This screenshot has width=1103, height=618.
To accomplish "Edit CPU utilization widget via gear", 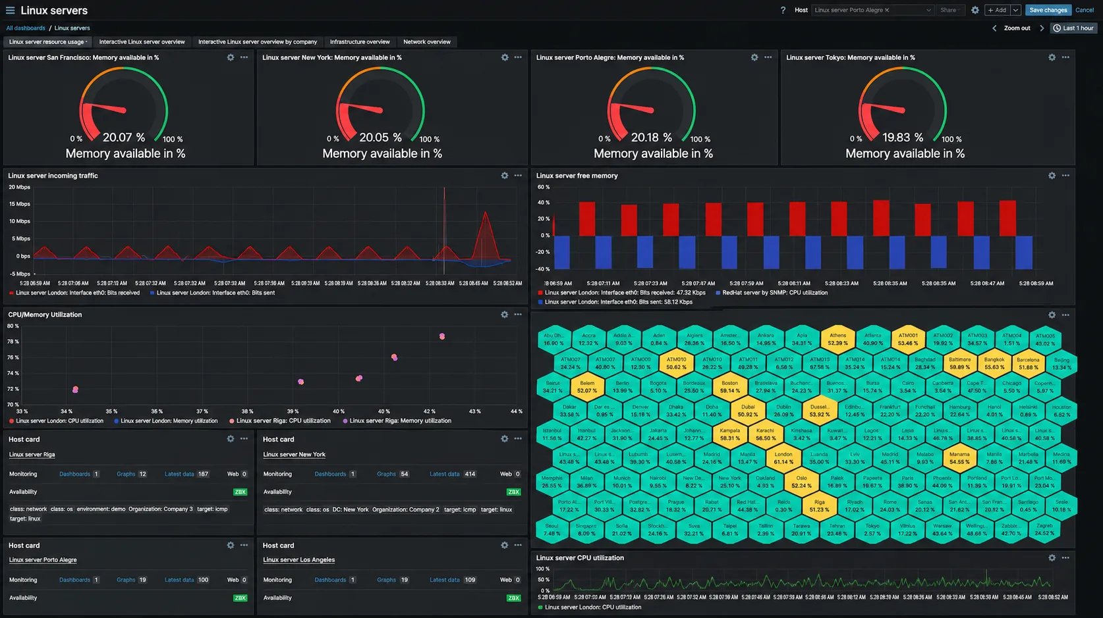I will (1052, 558).
